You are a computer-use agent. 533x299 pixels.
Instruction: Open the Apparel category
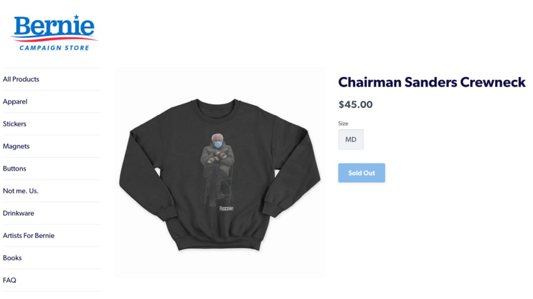(x=15, y=101)
